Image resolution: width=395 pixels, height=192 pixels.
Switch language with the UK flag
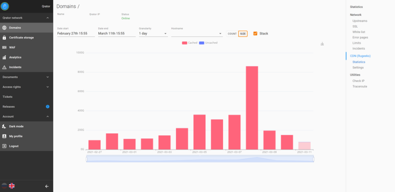tap(12, 186)
